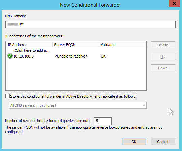Click the 'Store this conditional forwarder' label text
182x151 pixels.
(x=74, y=96)
